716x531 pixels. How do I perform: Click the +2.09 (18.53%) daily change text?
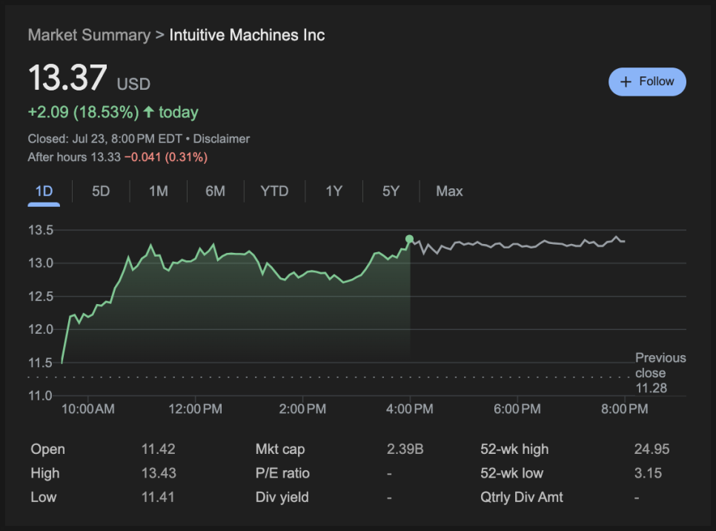click(x=84, y=113)
